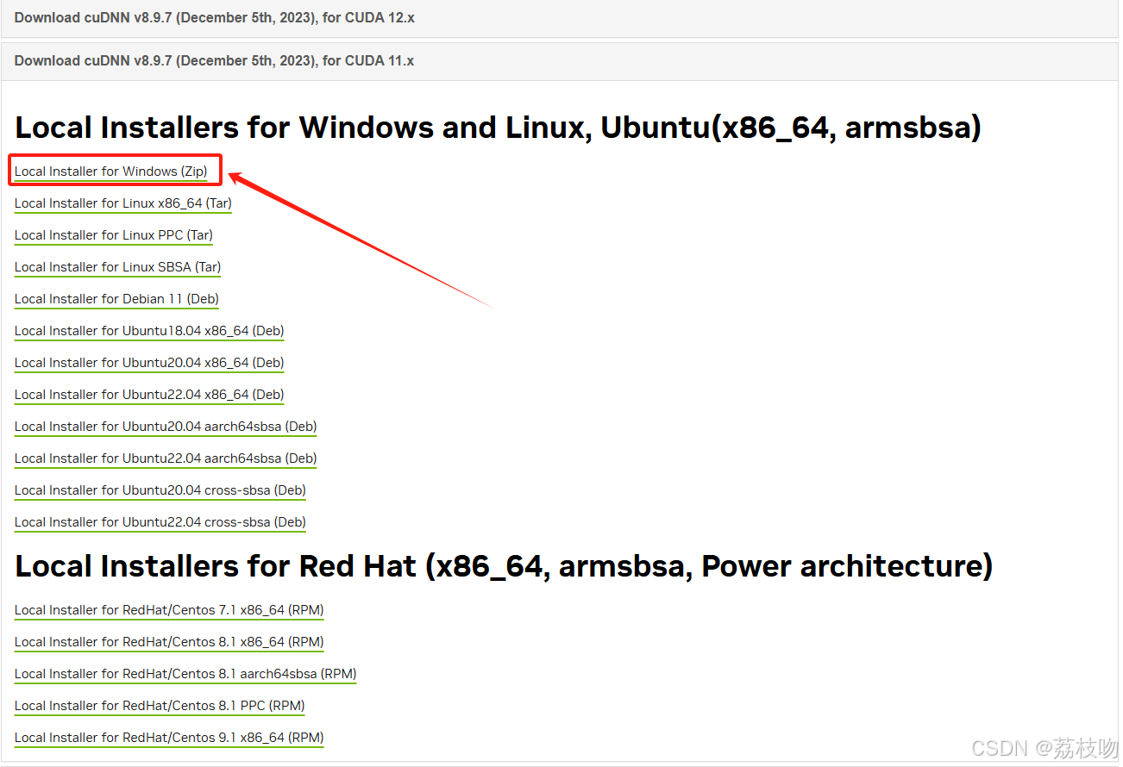Download RedHat/Centos 7.1 x86_64 (RPM) installer
The image size is (1123, 767).
pyautogui.click(x=169, y=610)
